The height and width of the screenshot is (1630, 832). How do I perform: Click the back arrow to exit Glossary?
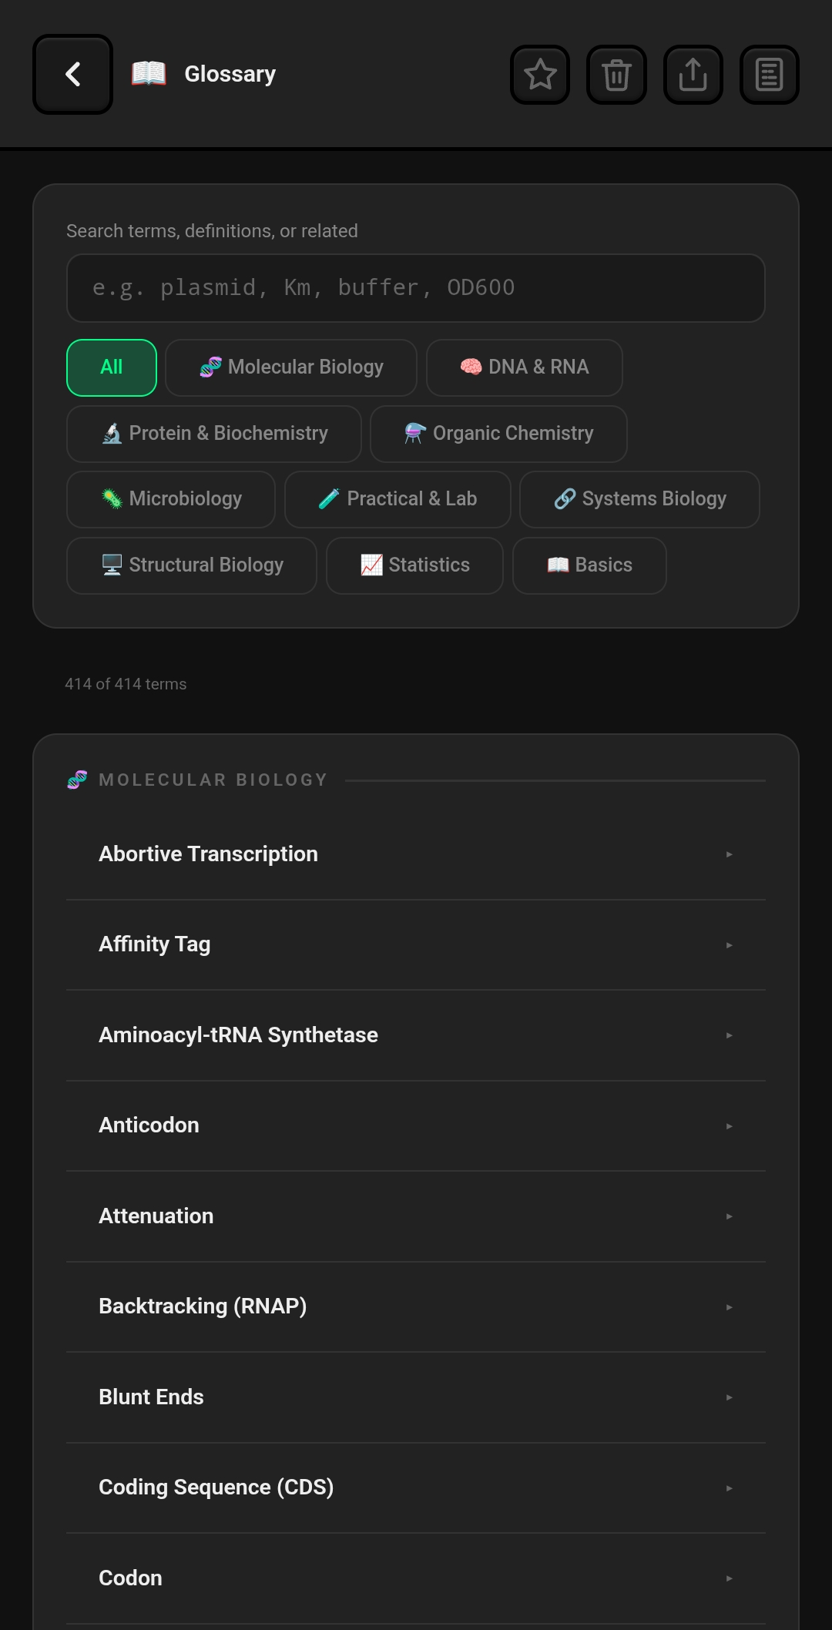72,74
